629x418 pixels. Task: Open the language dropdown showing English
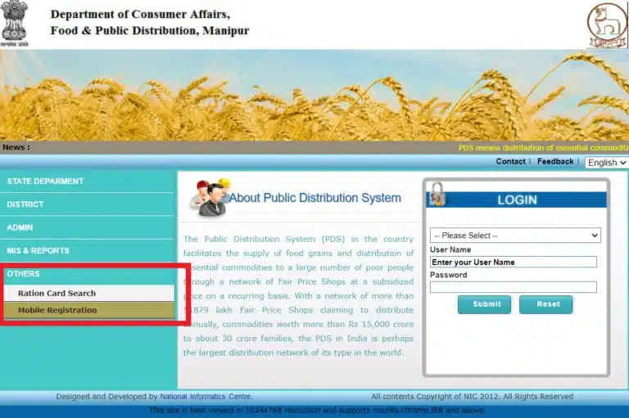click(606, 162)
